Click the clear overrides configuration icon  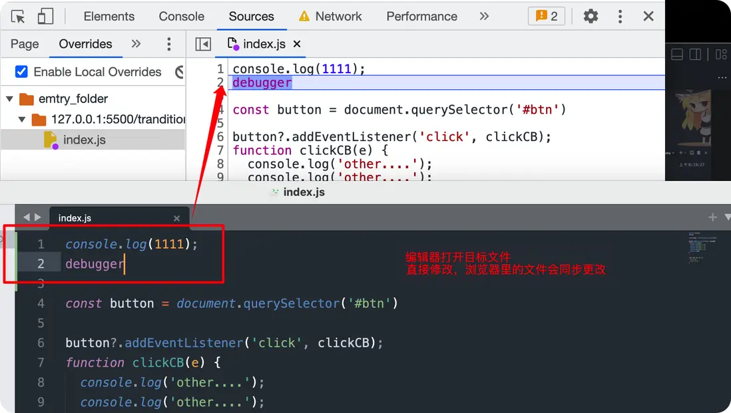click(x=180, y=72)
